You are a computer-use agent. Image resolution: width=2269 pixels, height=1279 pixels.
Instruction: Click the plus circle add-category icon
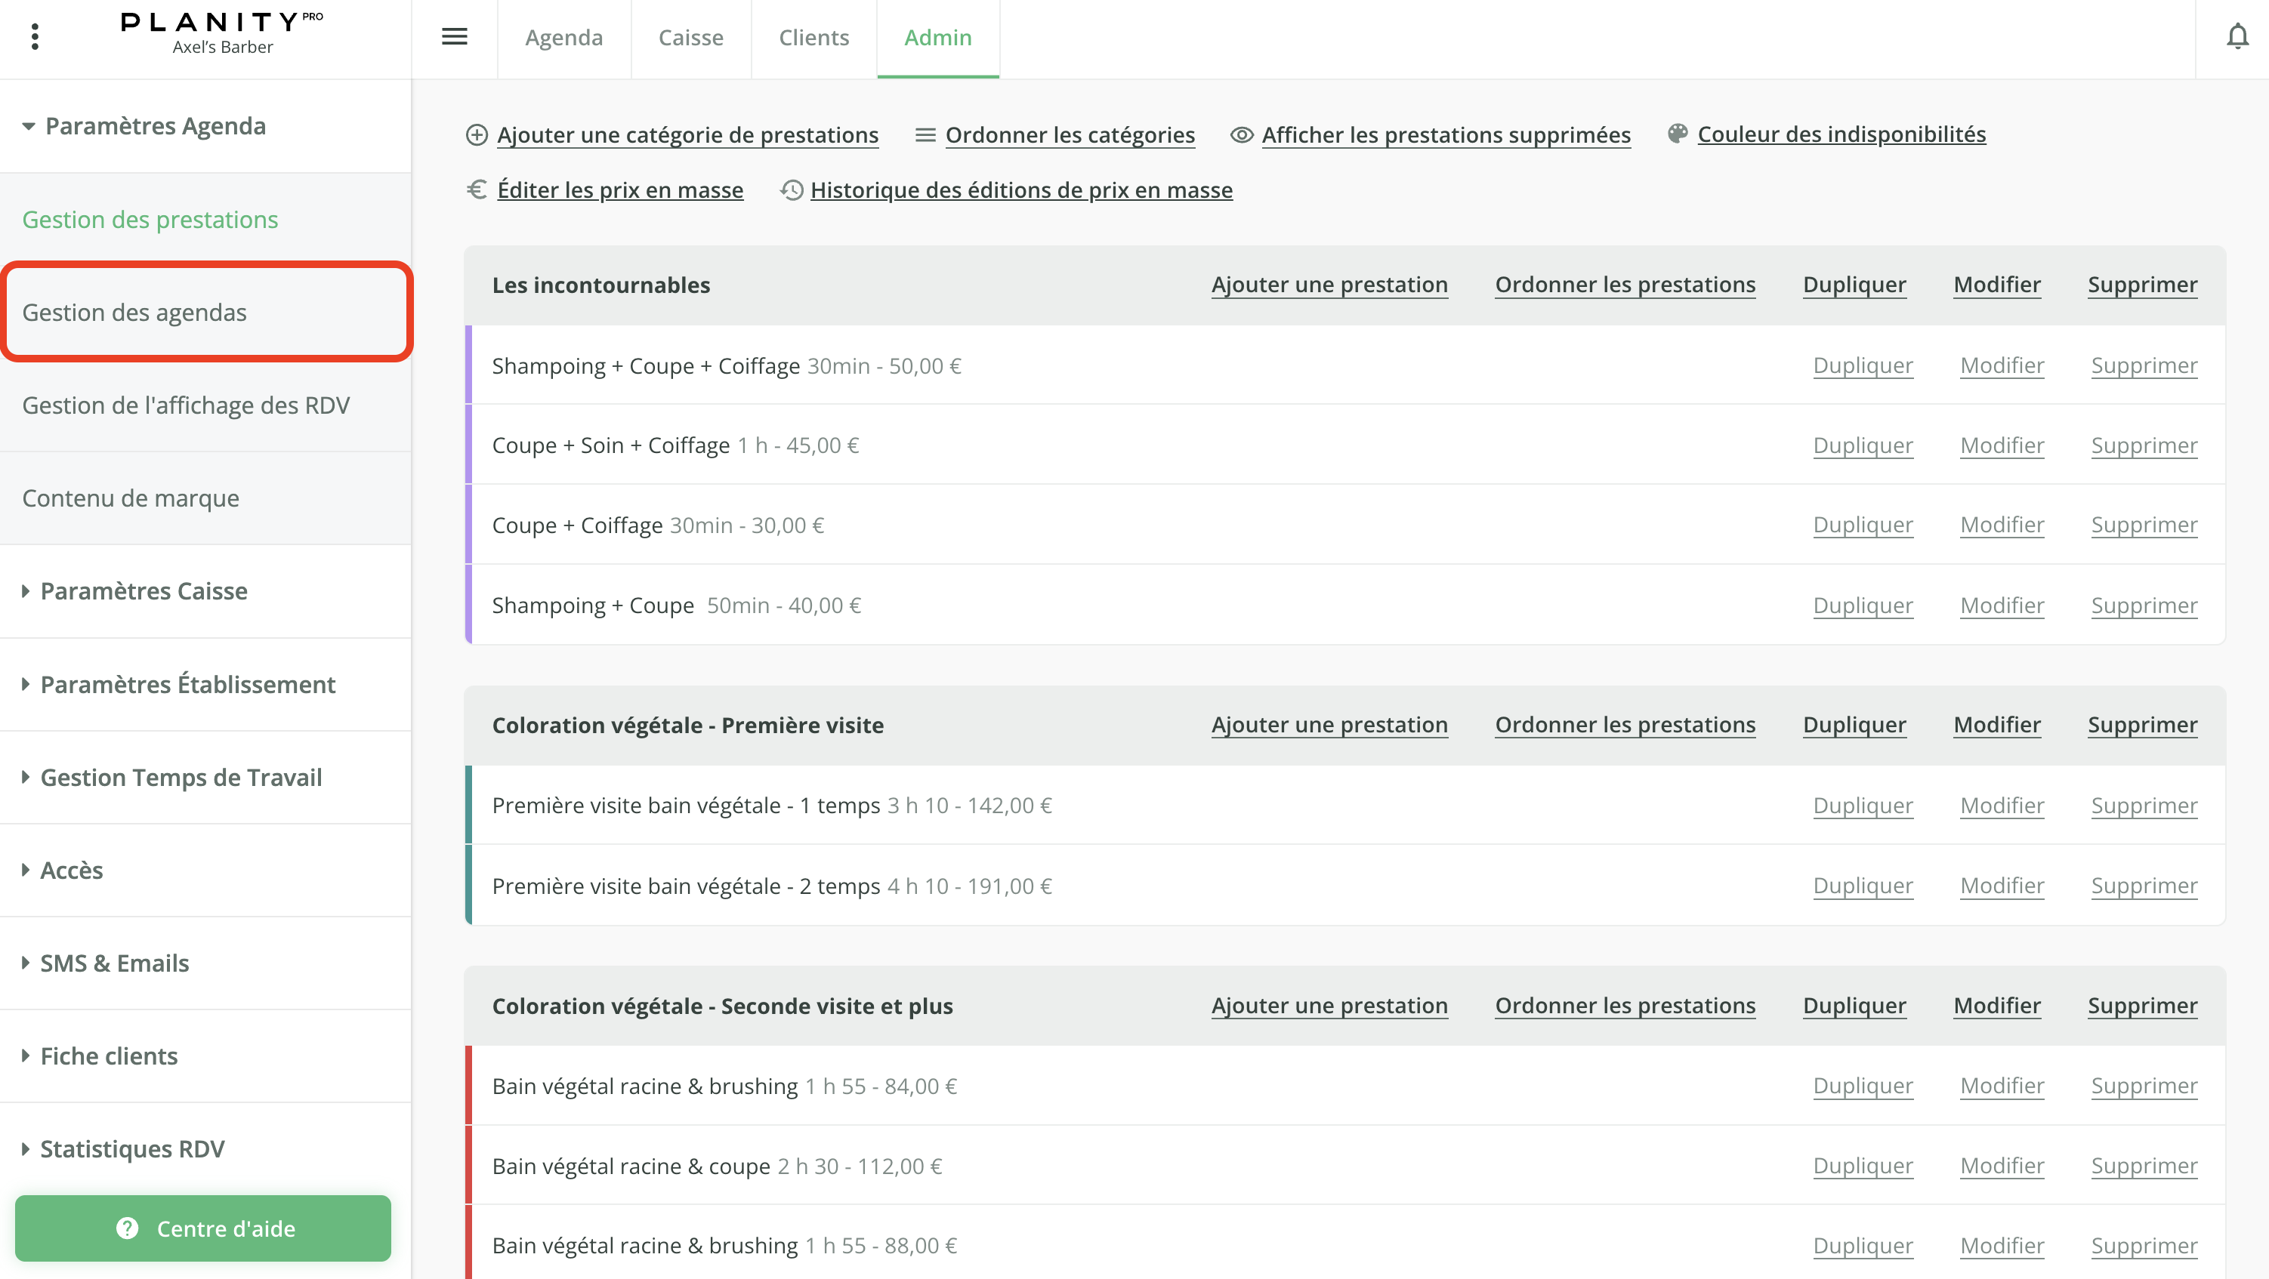[x=477, y=134]
